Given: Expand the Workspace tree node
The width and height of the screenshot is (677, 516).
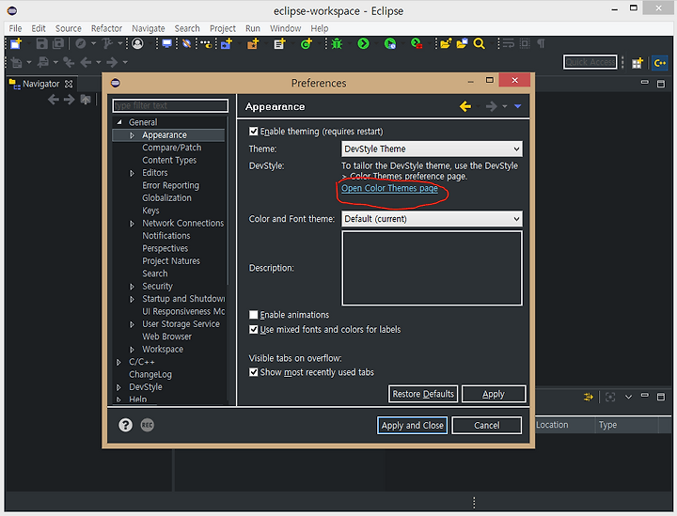Looking at the screenshot, I should pos(133,350).
